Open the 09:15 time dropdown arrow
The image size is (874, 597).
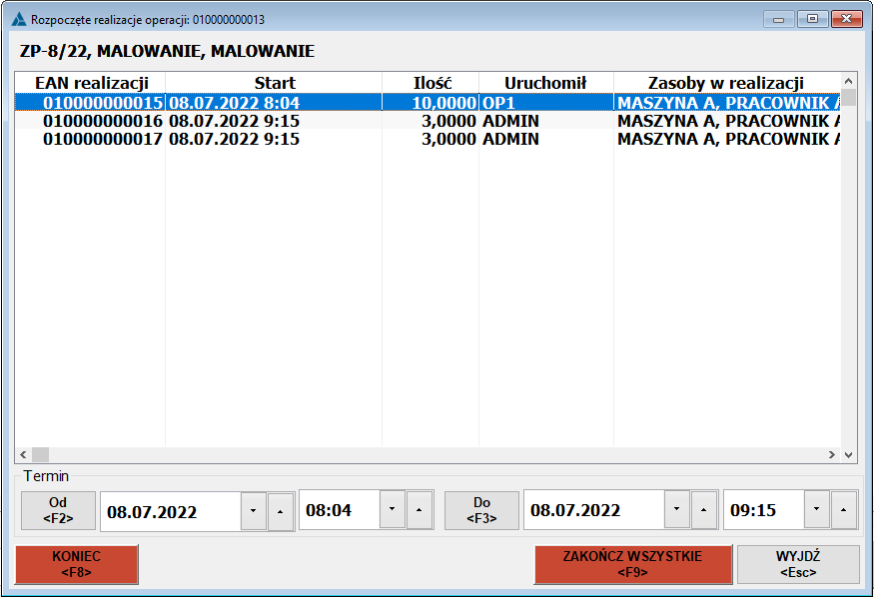[x=817, y=509]
